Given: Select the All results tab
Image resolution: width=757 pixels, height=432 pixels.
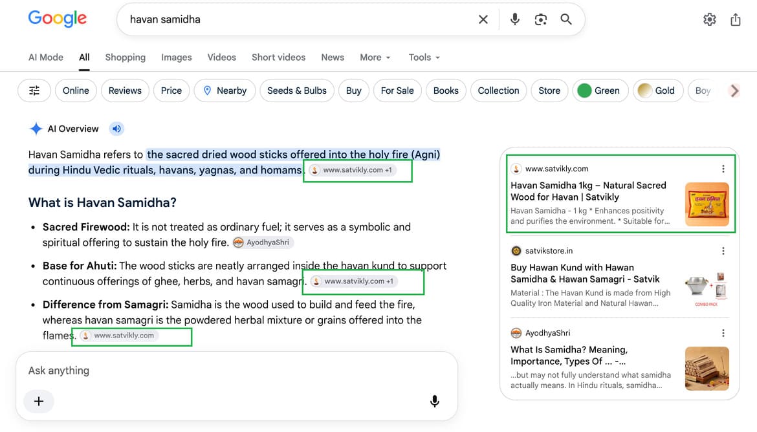Looking at the screenshot, I should point(85,58).
